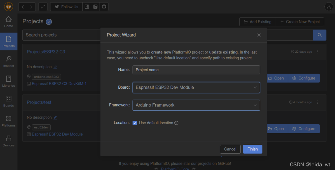This screenshot has height=170, width=335.
Task: Uncheck Use default location checkbox
Action: coord(135,123)
